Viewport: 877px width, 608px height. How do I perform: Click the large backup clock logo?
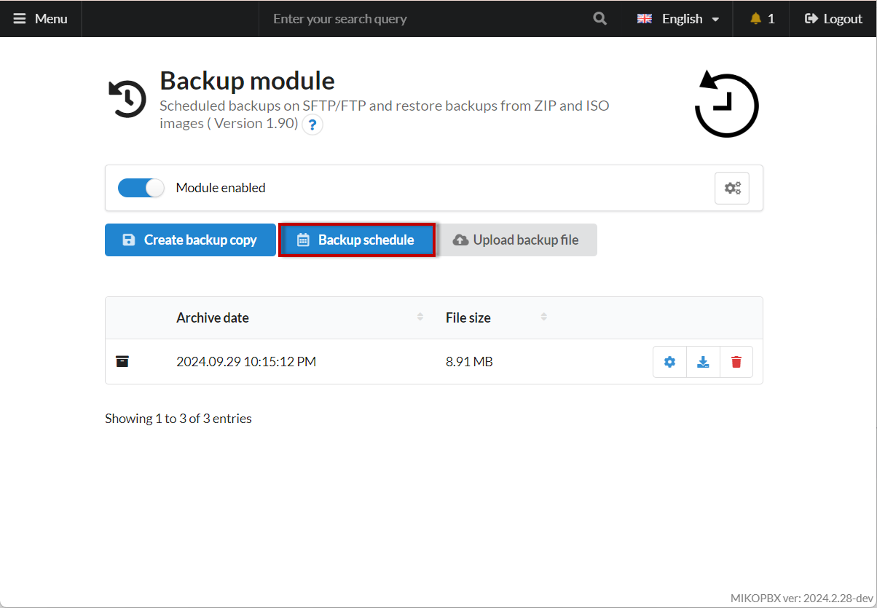click(x=726, y=104)
